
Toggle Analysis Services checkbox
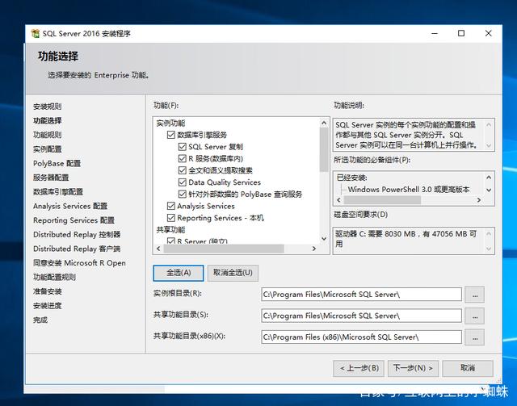coord(170,206)
